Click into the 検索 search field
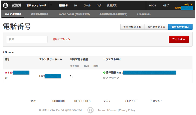 coord(27,40)
